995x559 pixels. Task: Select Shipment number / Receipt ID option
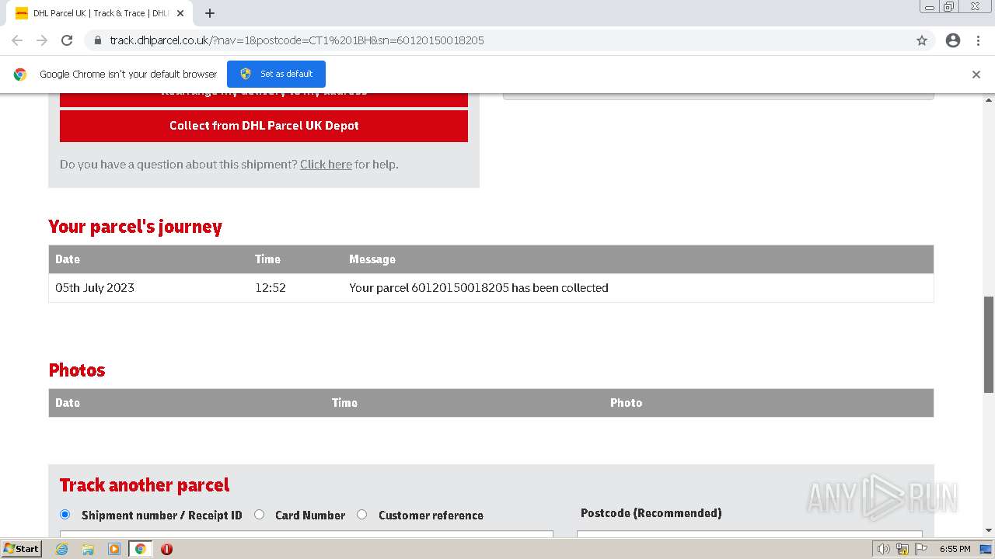coord(65,514)
